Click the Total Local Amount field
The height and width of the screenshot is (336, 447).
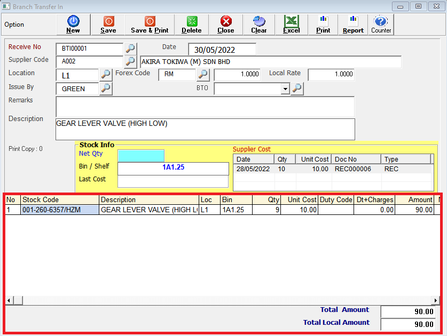408,324
